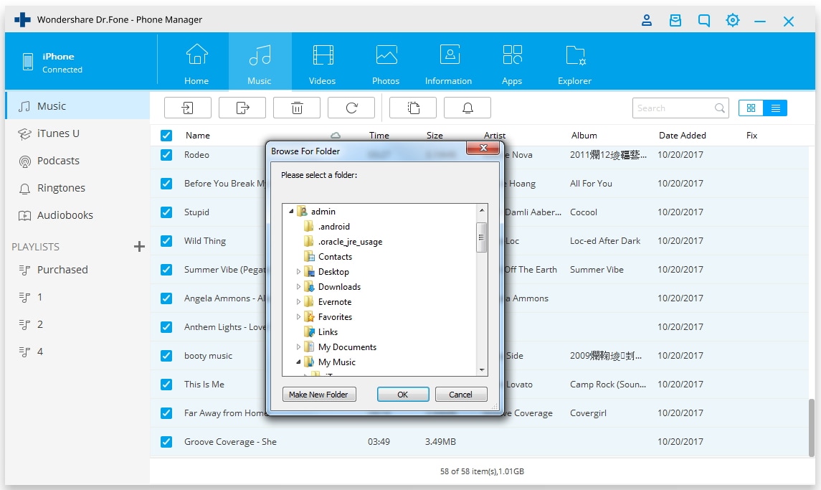The image size is (821, 490).
Task: Click Make New Folder button
Action: coord(319,394)
